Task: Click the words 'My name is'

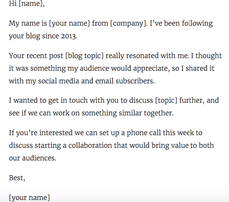Action: coord(28,23)
